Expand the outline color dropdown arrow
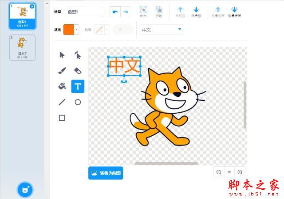This screenshot has width=284, height=199. (x=107, y=30)
